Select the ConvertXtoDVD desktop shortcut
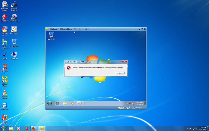The image size is (209, 131). (x=5, y=69)
